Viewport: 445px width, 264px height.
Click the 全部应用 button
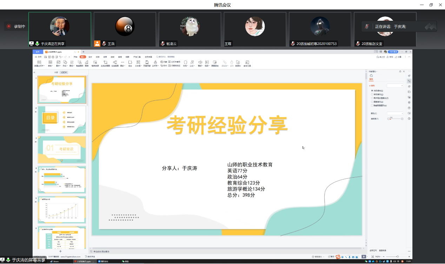coord(373,250)
